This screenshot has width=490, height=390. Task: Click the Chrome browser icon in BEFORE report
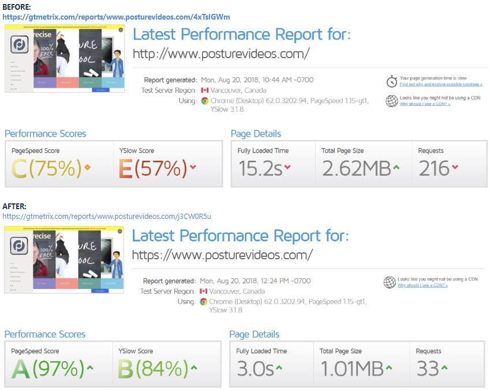[205, 101]
